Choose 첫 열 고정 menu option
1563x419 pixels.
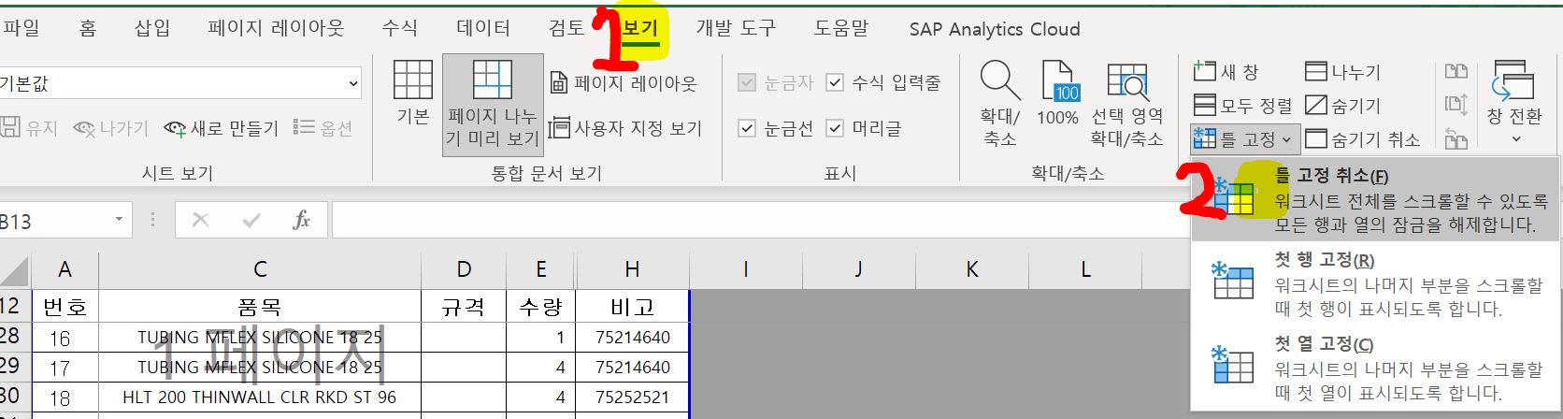(x=1375, y=368)
